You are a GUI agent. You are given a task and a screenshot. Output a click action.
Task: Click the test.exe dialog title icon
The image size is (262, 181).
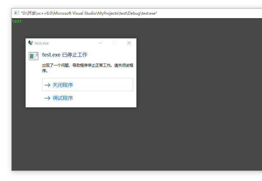[31, 43]
